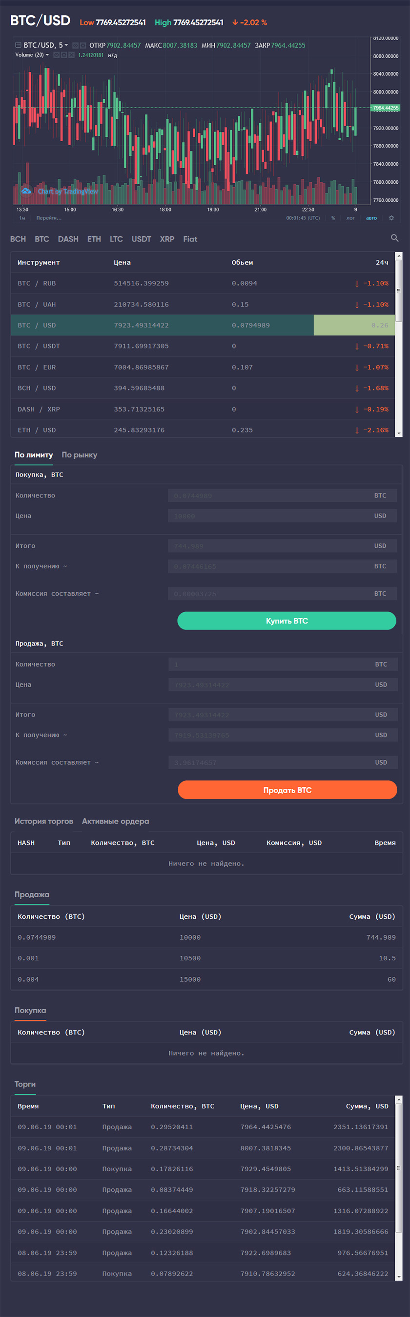Toggle auto scale 'авто'
The width and height of the screenshot is (410, 1317).
371,218
